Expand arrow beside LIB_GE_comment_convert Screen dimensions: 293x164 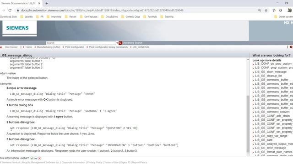point(253,112)
